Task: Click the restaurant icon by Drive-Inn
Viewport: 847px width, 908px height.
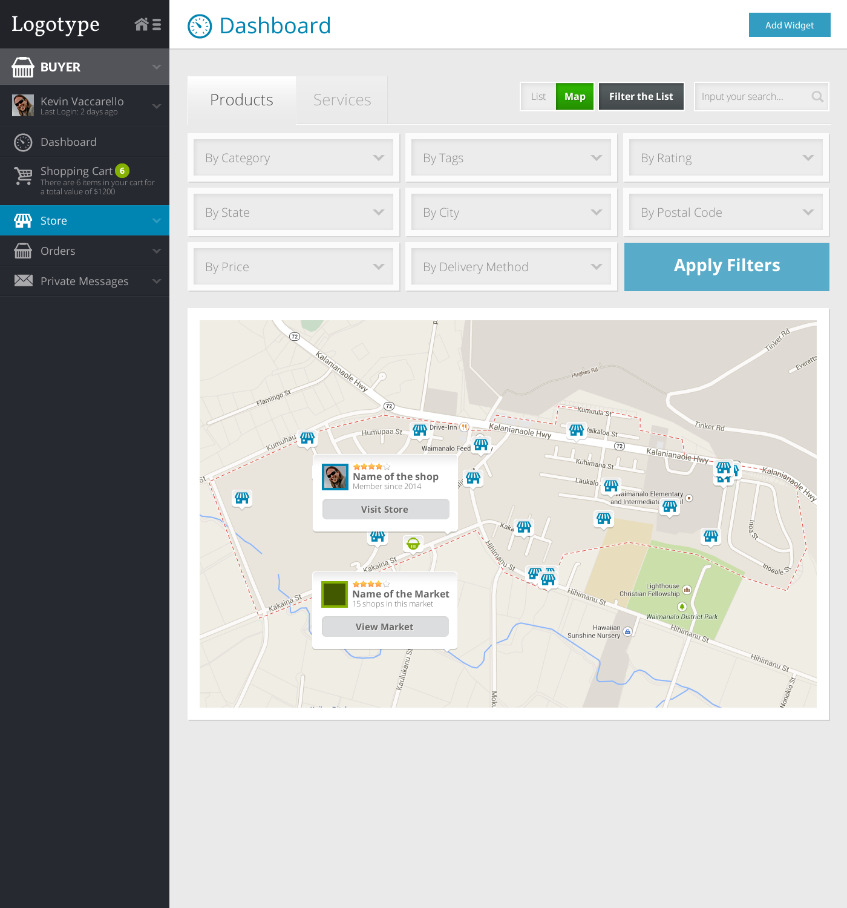Action: (x=465, y=427)
